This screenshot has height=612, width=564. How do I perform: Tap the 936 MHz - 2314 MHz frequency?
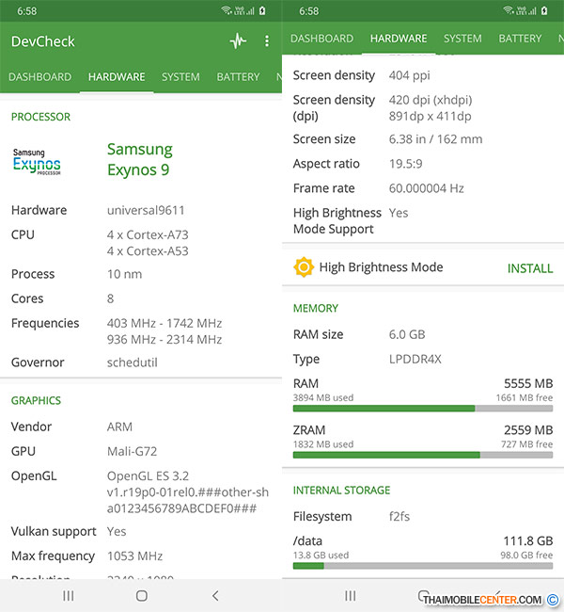164,340
